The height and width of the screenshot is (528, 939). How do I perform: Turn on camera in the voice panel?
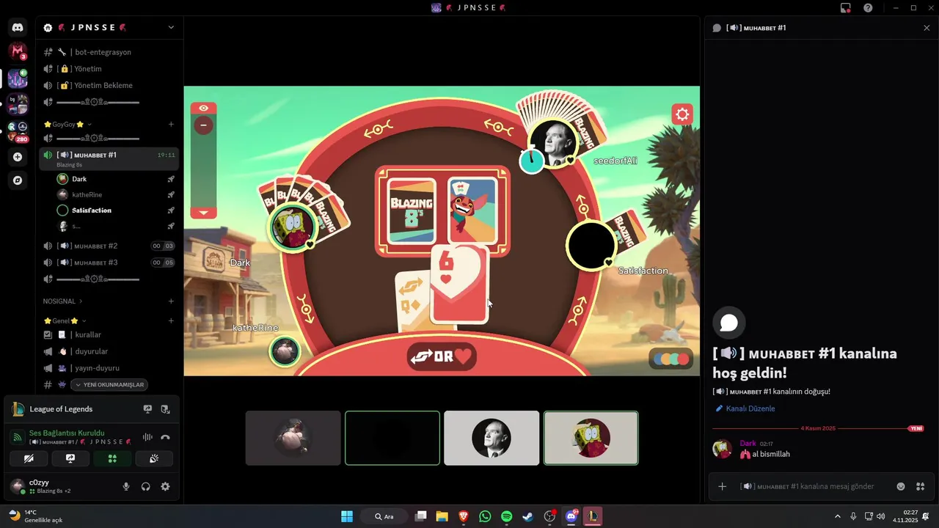coord(29,458)
